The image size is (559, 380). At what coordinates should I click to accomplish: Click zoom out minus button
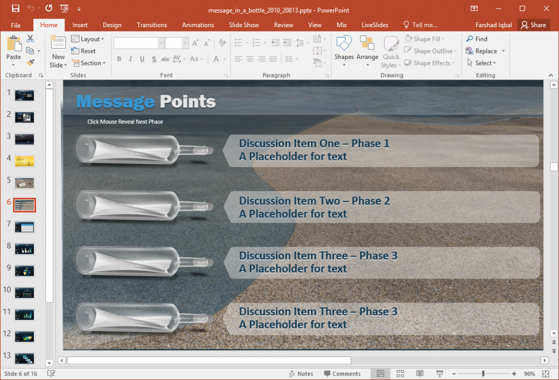pyautogui.click(x=454, y=373)
